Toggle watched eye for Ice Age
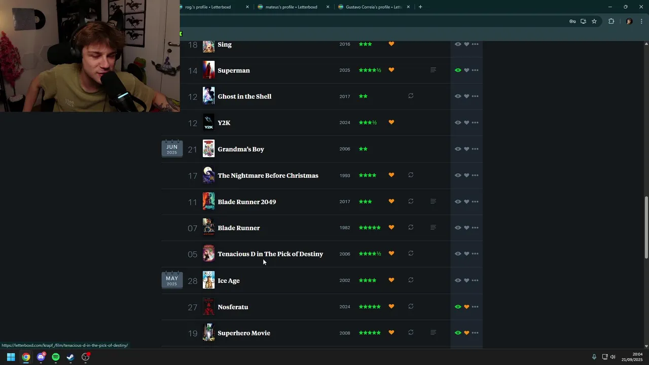 pos(458,280)
